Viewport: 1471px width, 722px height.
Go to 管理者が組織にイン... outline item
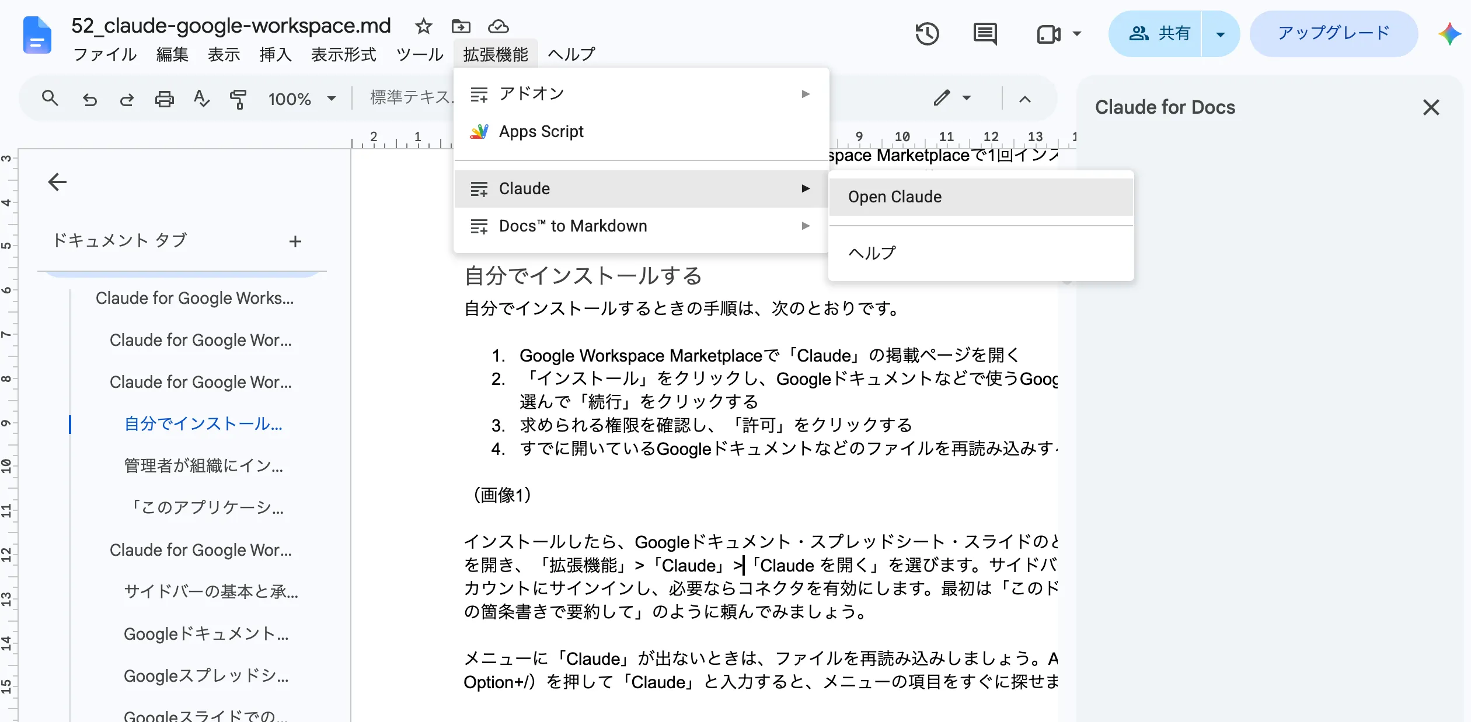[x=203, y=466]
